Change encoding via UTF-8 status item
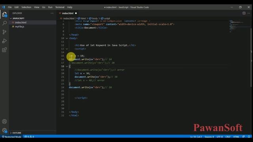 coord(220,137)
